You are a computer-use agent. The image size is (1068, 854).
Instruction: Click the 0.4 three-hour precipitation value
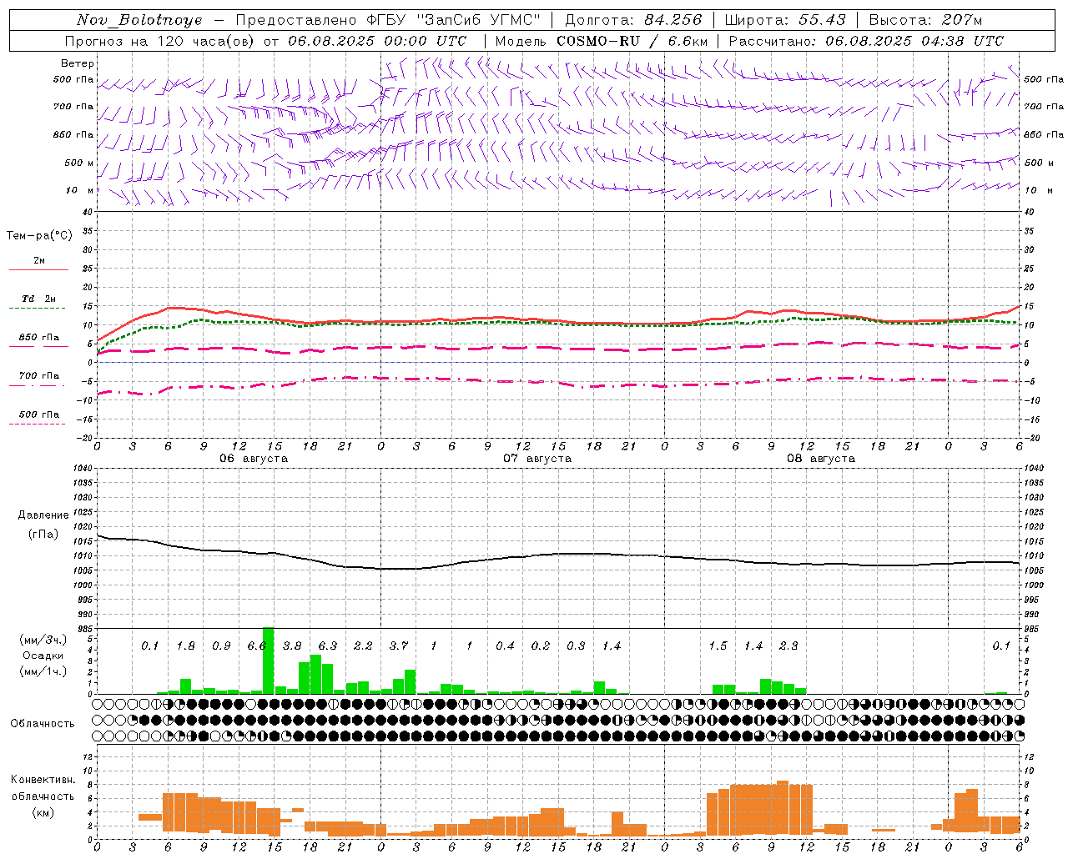pos(505,646)
